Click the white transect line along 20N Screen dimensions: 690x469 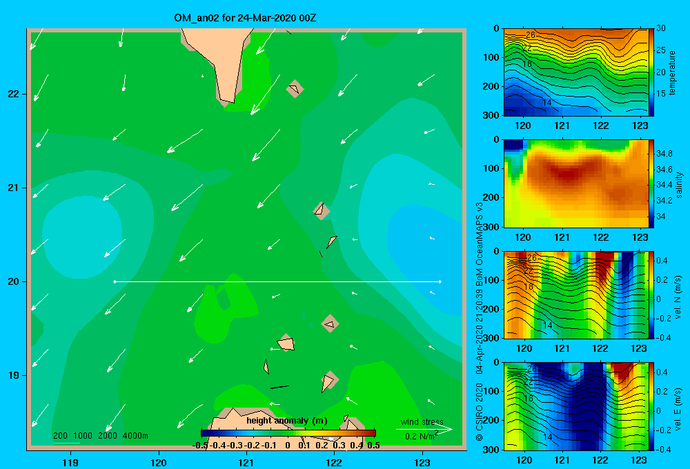coord(277,281)
